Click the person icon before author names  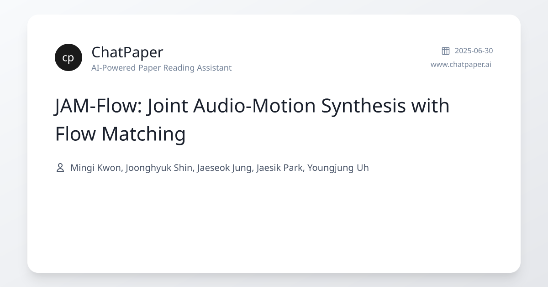(60, 168)
